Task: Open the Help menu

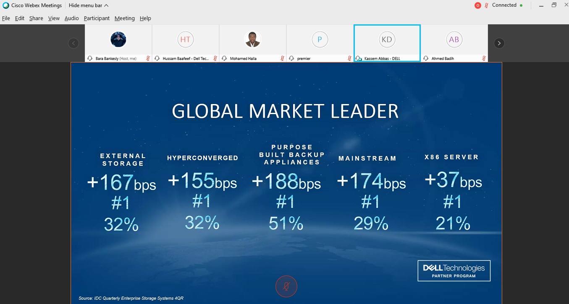Action: click(145, 18)
